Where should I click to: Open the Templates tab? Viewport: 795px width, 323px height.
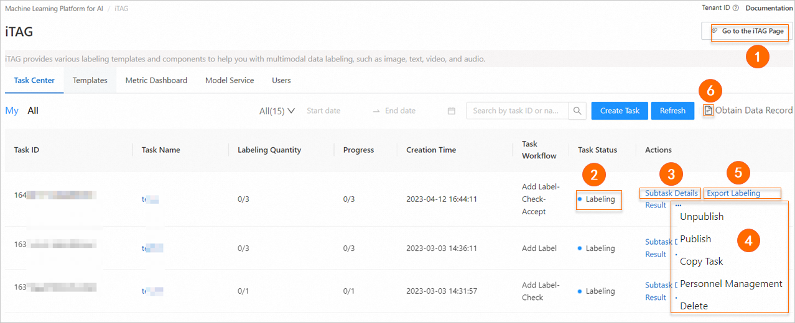pyautogui.click(x=90, y=80)
